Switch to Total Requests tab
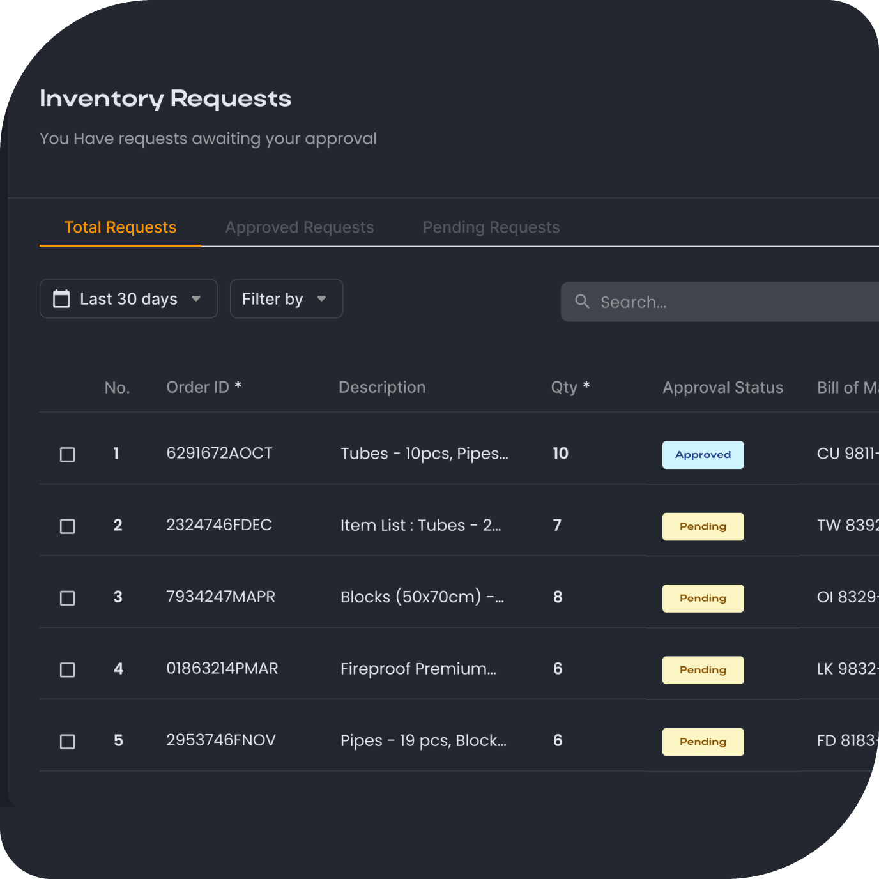 [x=120, y=227]
